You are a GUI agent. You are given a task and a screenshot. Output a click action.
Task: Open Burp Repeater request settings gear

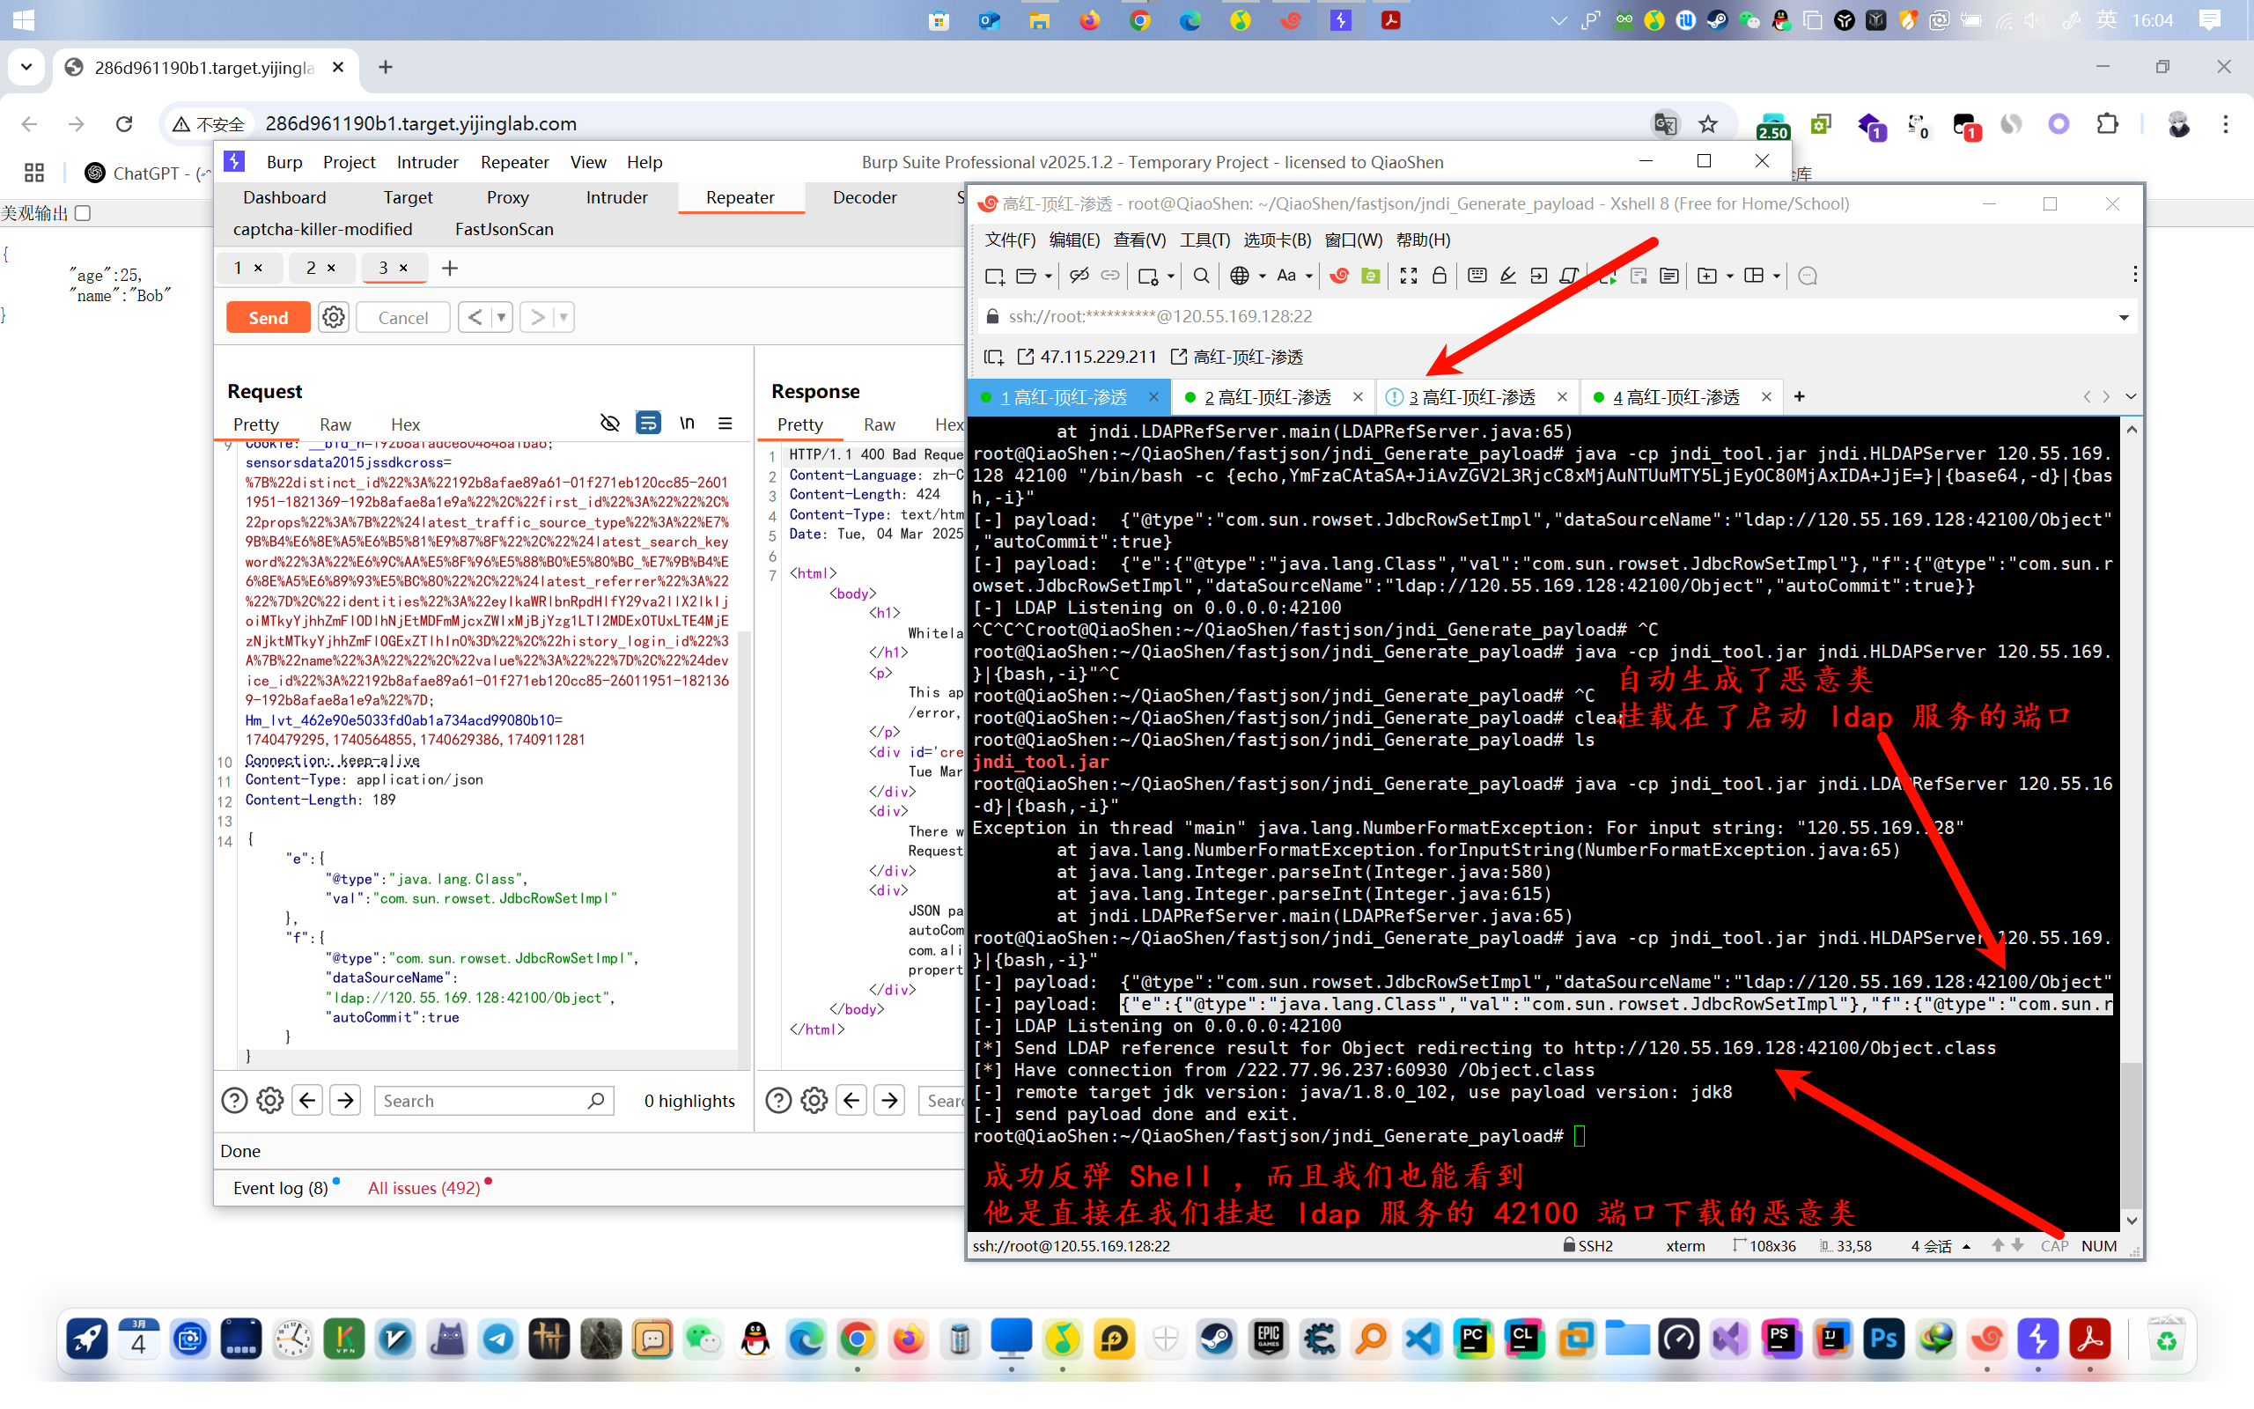point(334,318)
